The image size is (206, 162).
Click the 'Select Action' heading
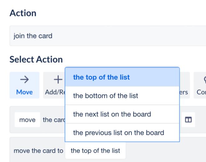(36, 59)
